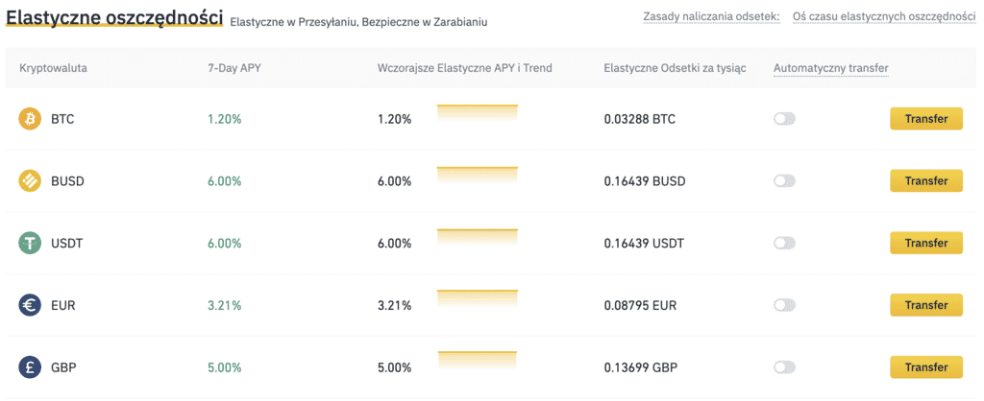
Task: Click Transfer in the USDT row
Action: (x=926, y=243)
